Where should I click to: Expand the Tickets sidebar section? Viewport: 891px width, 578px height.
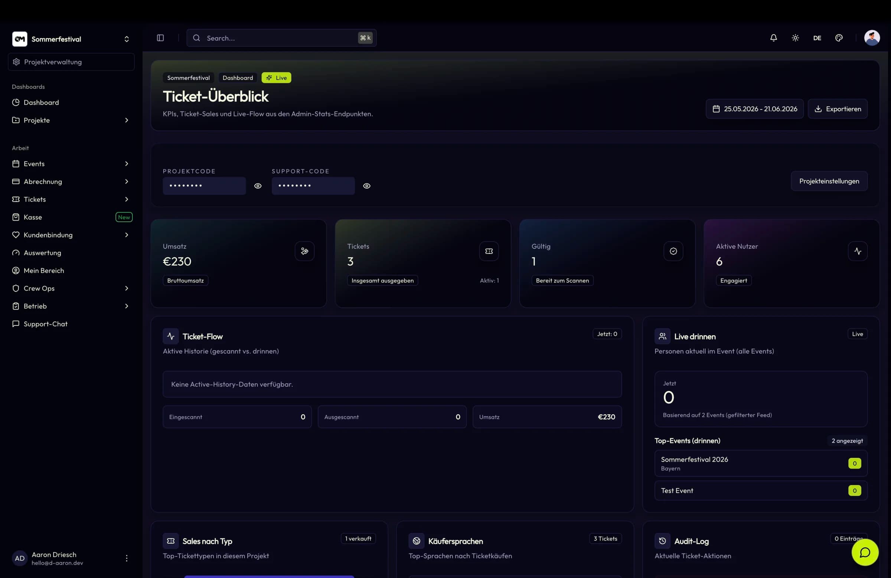click(x=71, y=199)
